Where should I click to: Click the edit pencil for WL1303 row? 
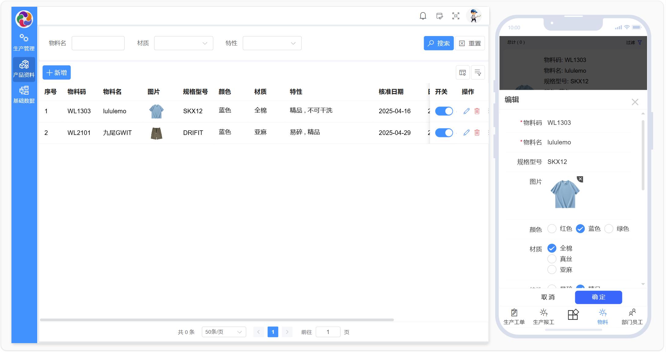pyautogui.click(x=466, y=111)
